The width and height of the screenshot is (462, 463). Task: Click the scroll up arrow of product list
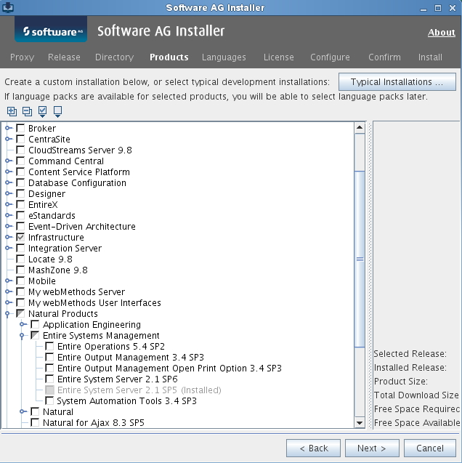tap(360, 128)
